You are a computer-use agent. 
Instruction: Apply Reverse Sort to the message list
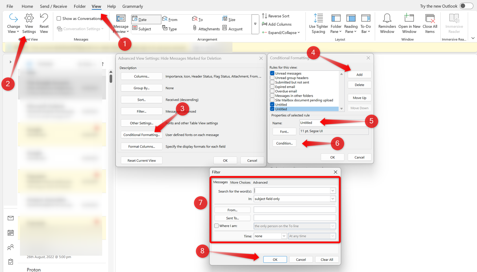point(277,16)
